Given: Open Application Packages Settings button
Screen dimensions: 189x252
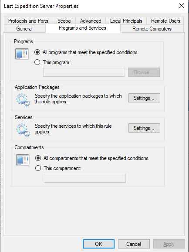Looking at the screenshot, I should point(144,98).
